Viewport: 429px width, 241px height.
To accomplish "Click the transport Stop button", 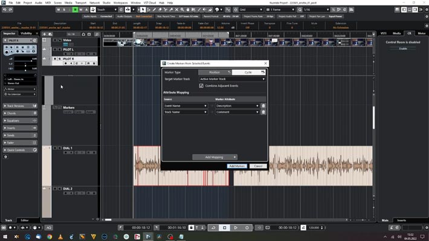I will (224, 228).
